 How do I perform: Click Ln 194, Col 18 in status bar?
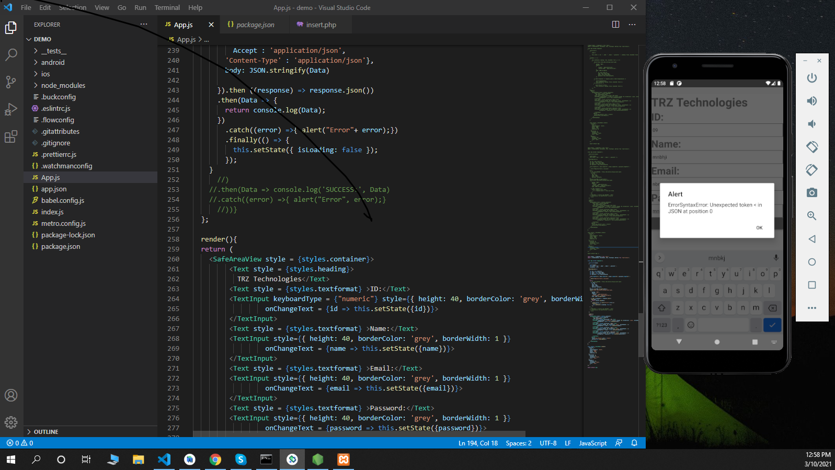pos(478,443)
